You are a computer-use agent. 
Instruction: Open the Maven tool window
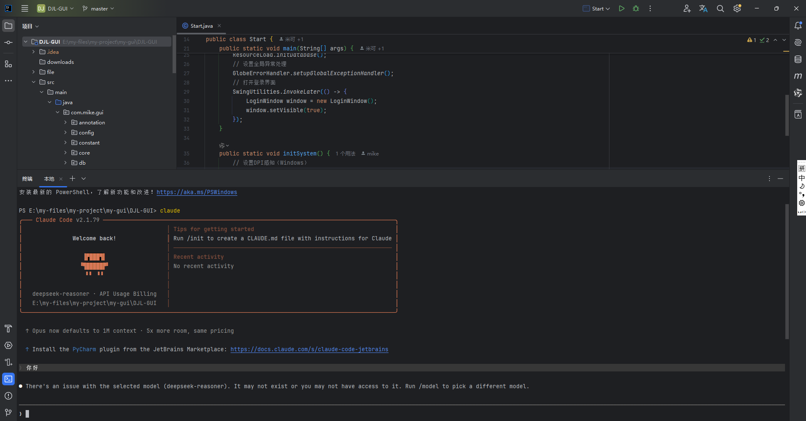pos(798,76)
